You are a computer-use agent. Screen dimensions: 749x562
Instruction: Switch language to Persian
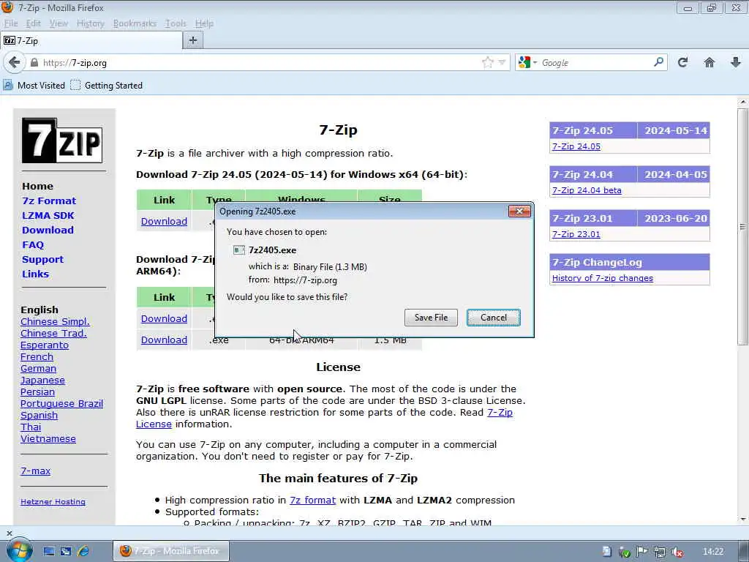(x=37, y=392)
